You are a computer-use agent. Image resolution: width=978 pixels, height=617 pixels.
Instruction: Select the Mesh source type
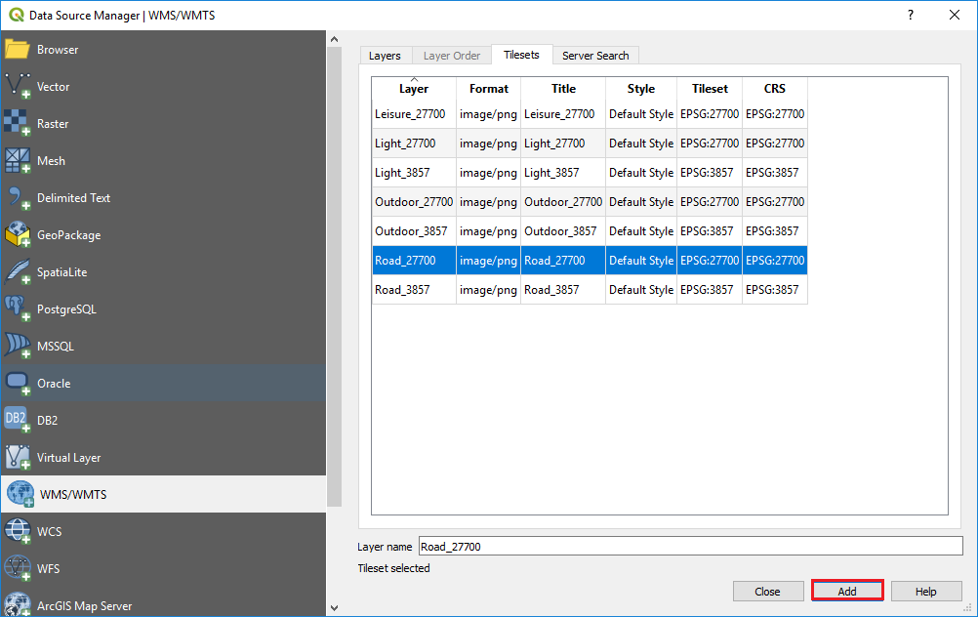click(x=51, y=160)
